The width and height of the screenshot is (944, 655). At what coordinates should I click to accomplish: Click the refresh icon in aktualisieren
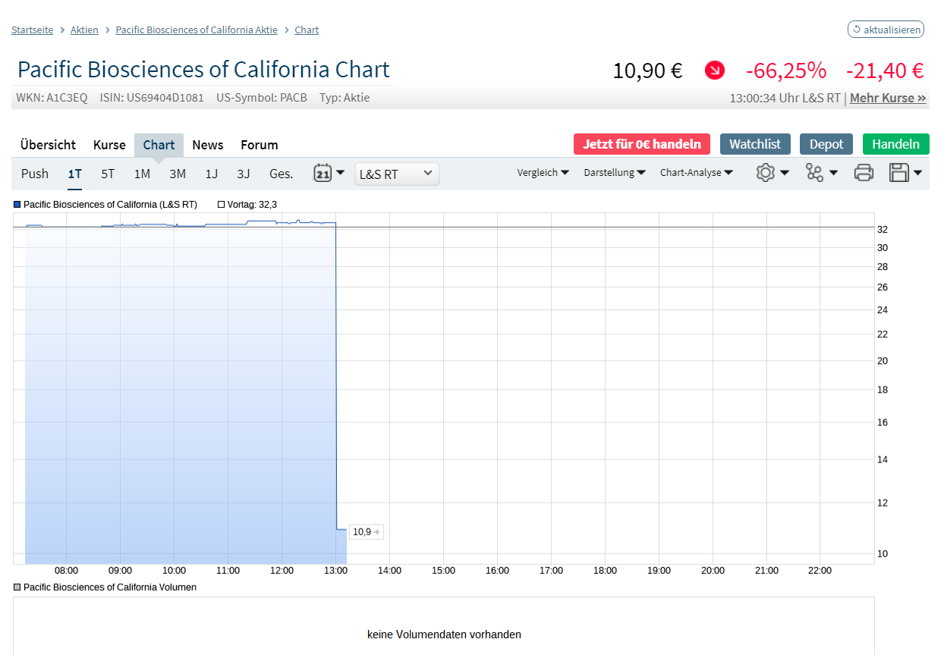(857, 30)
